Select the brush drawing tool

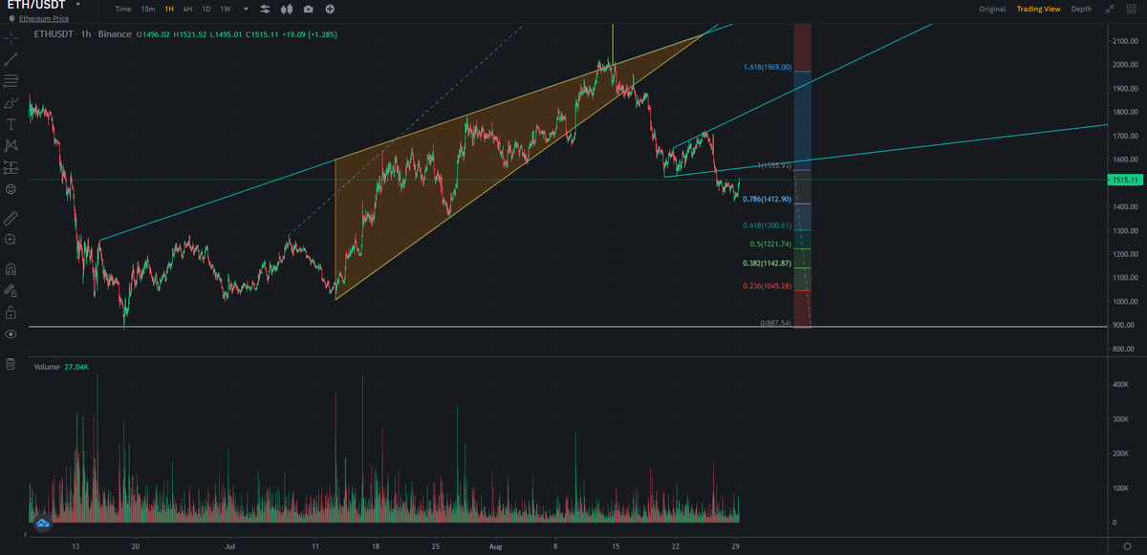coord(11,102)
